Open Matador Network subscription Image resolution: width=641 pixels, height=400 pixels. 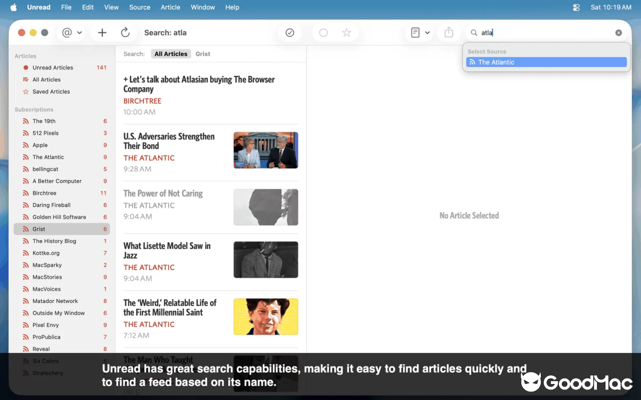pos(62,301)
